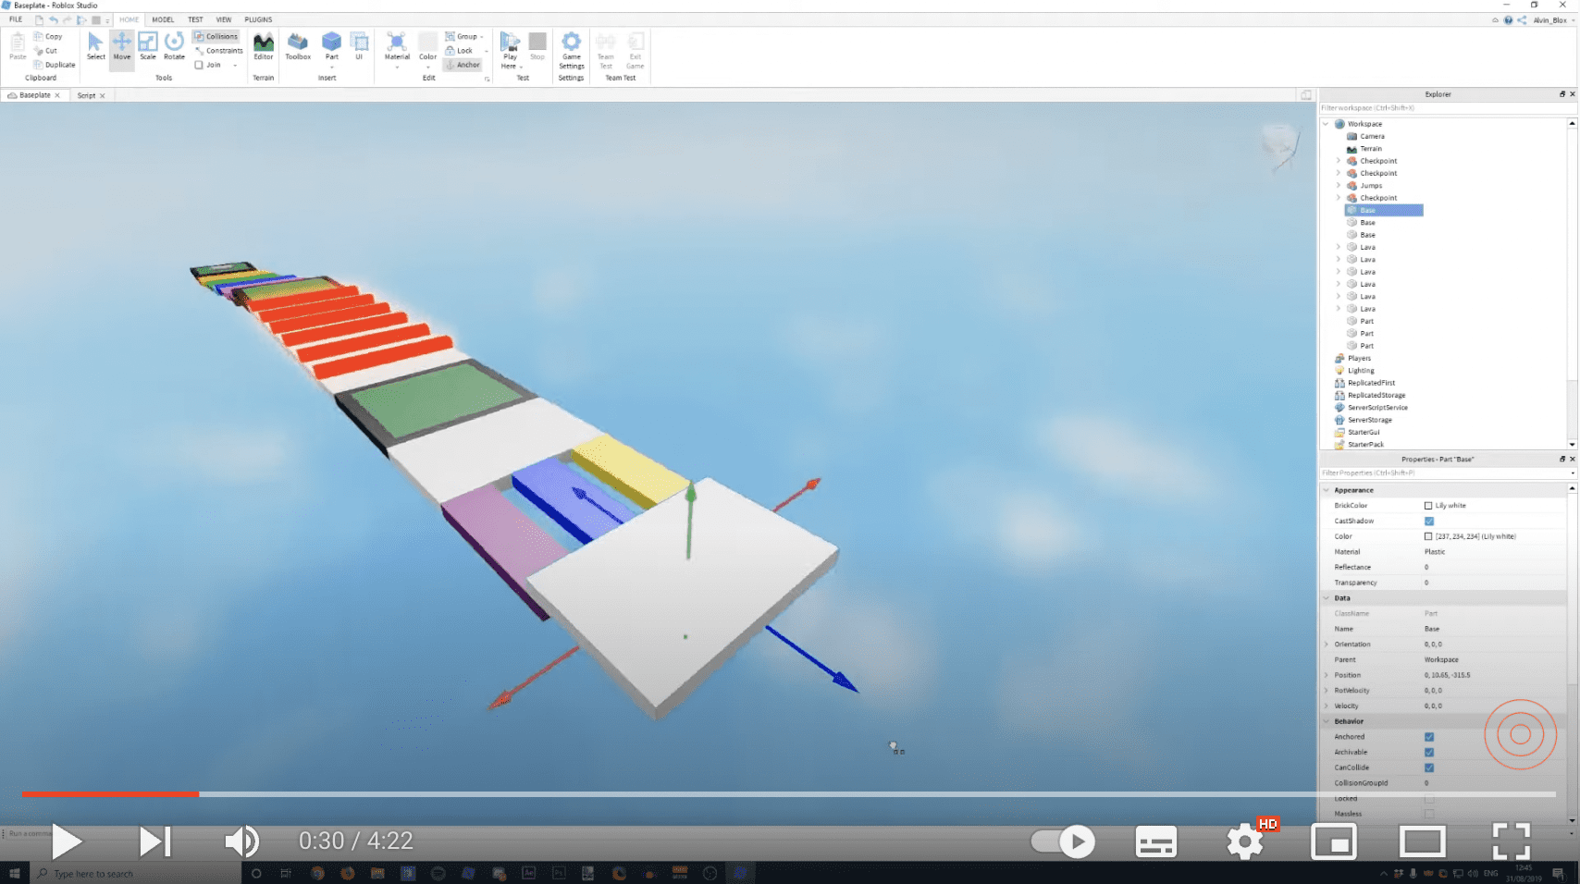The height and width of the screenshot is (884, 1580).
Task: Open the Group dropdown arrow
Action: click(x=483, y=37)
